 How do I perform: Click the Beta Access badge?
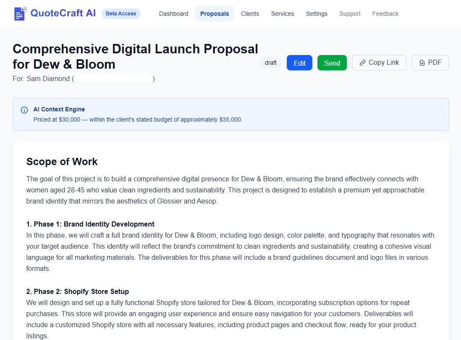(x=121, y=14)
